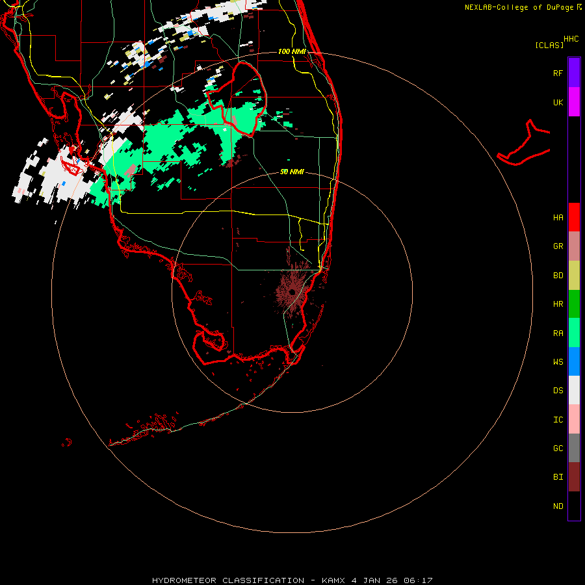585x585 pixels.
Task: Click the BI legend label text
Action: [x=558, y=477]
